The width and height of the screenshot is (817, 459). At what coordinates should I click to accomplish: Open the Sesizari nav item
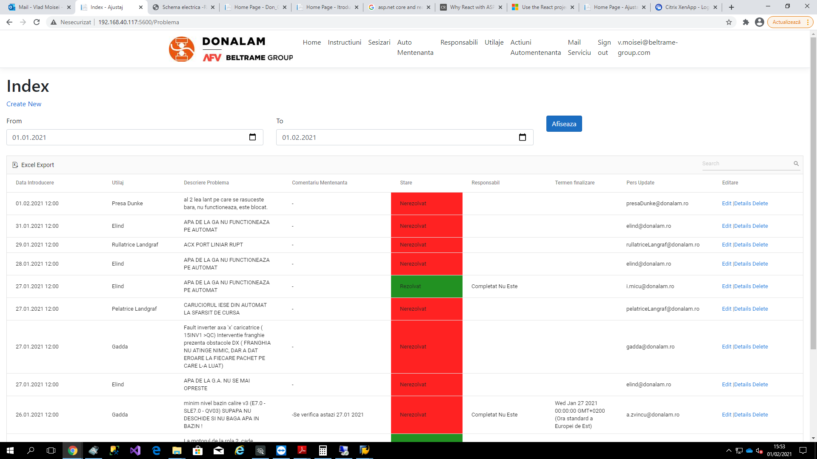pyautogui.click(x=379, y=42)
